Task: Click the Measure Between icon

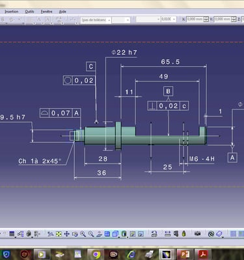Action: point(167,234)
